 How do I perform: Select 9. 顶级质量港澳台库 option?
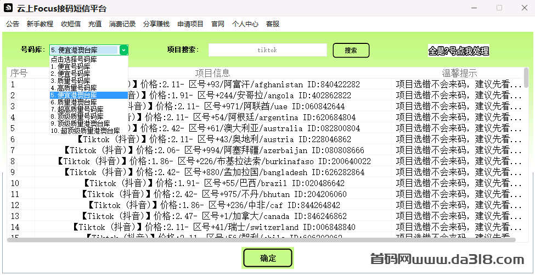(x=89, y=123)
